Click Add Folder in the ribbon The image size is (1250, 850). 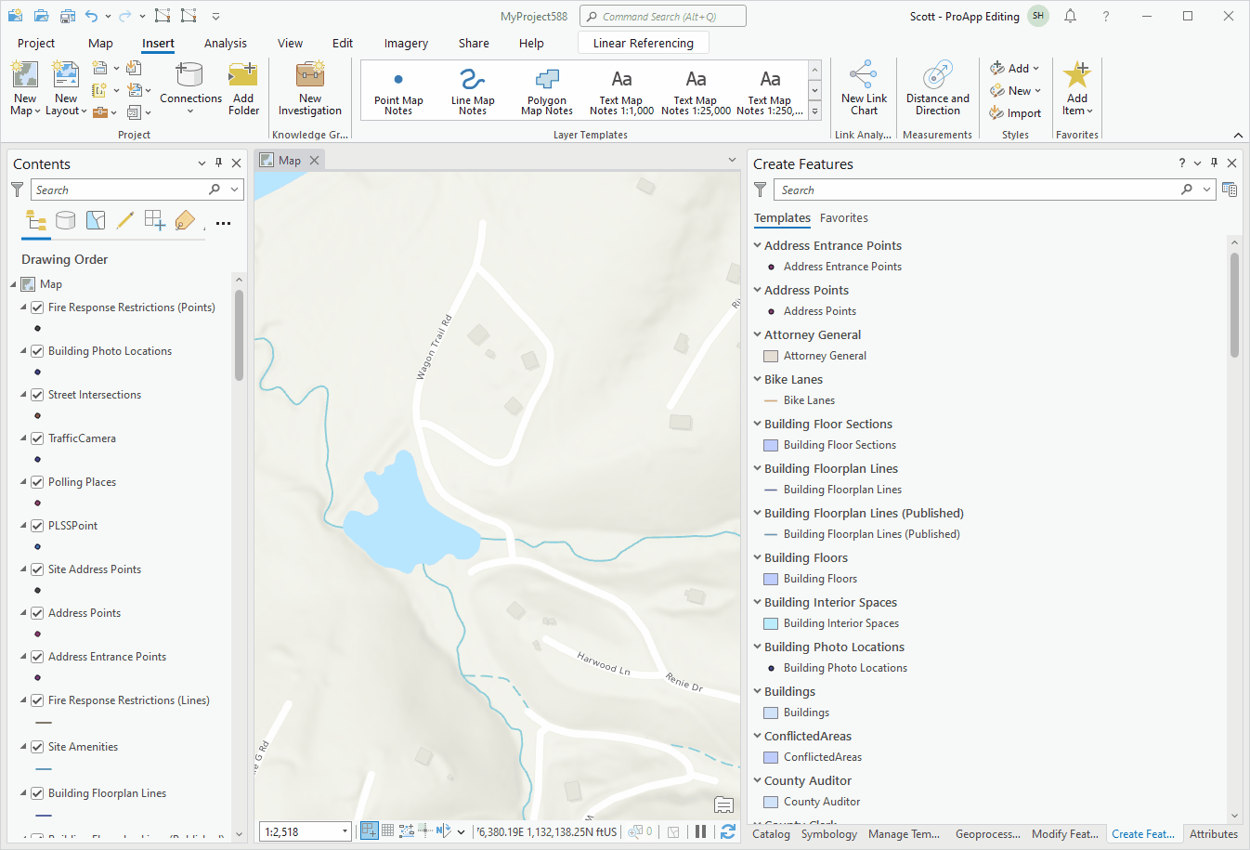(x=242, y=88)
